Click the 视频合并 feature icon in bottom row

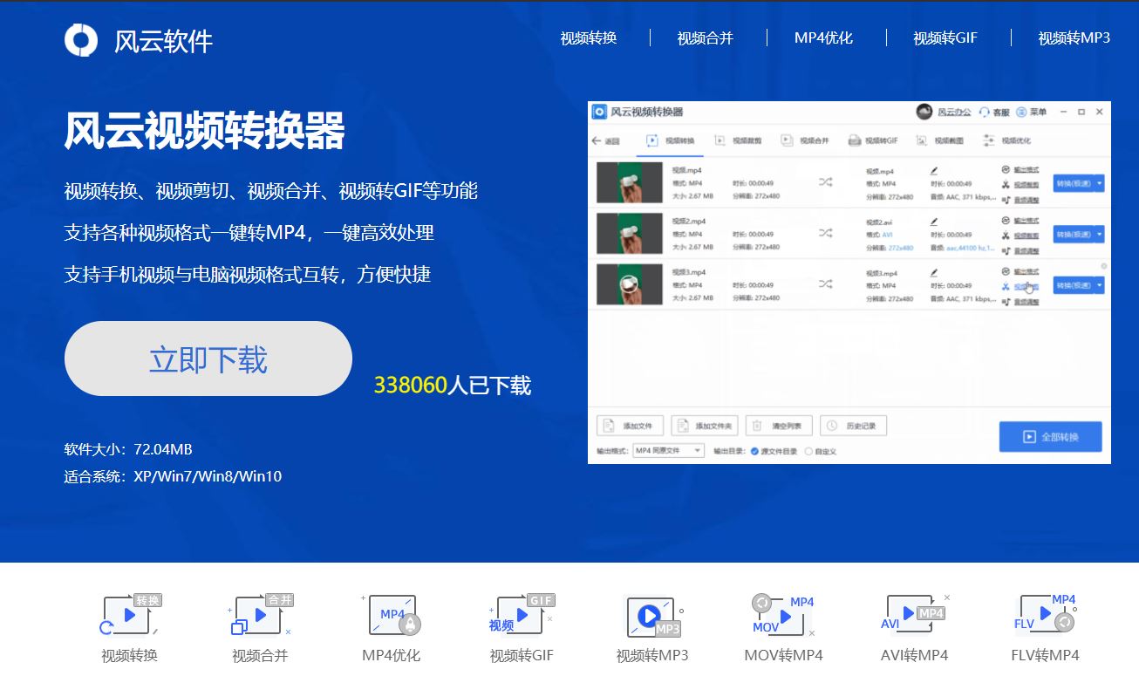pos(260,616)
